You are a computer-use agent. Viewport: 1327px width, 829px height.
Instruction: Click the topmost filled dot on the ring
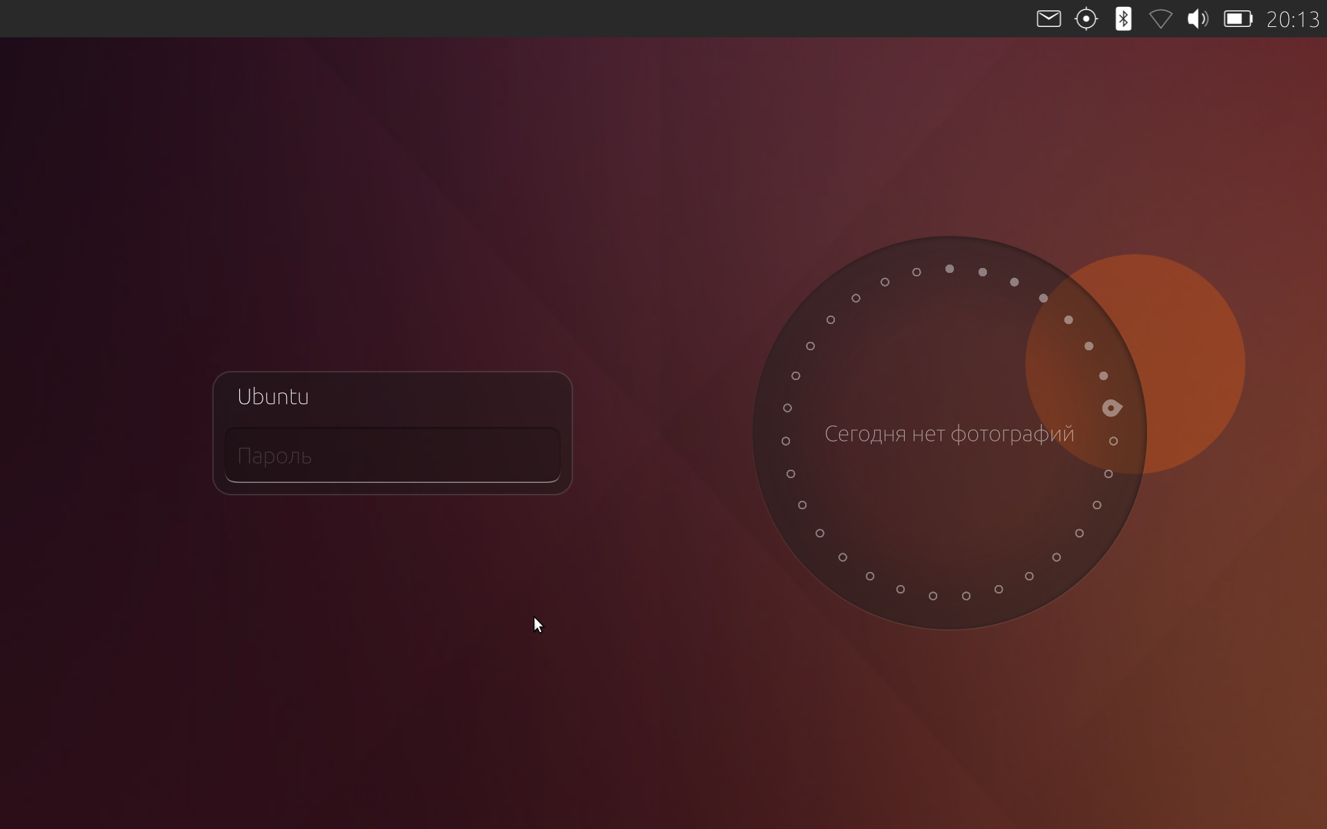pyautogui.click(x=950, y=269)
